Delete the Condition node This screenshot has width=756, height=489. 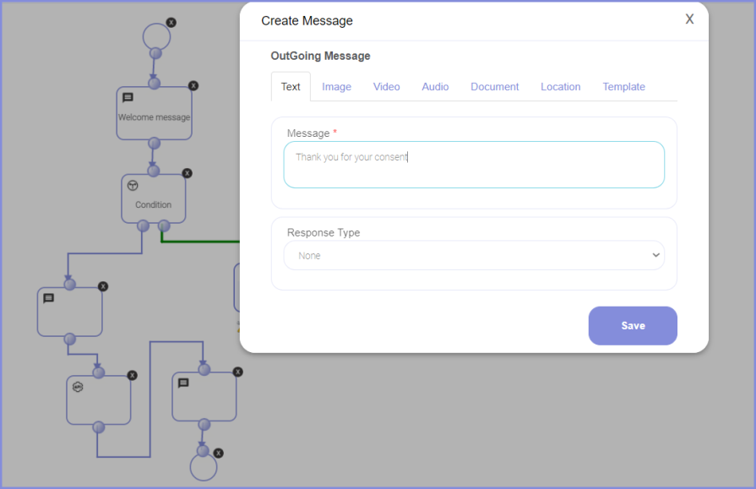[187, 173]
